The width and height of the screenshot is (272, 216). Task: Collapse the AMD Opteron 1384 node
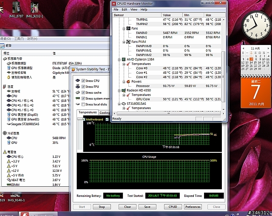(x=119, y=60)
